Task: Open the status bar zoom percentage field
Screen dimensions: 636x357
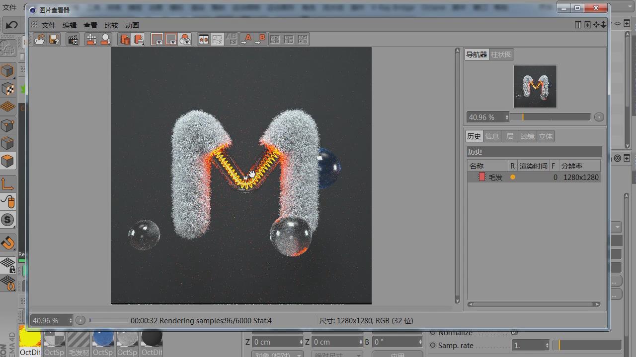Action: click(x=49, y=321)
